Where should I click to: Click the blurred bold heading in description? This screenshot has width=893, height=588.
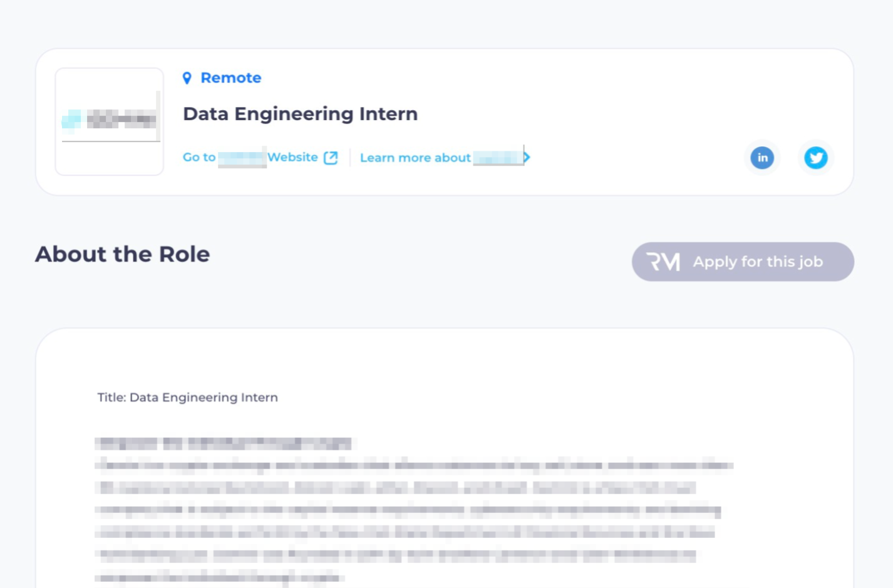tap(224, 444)
